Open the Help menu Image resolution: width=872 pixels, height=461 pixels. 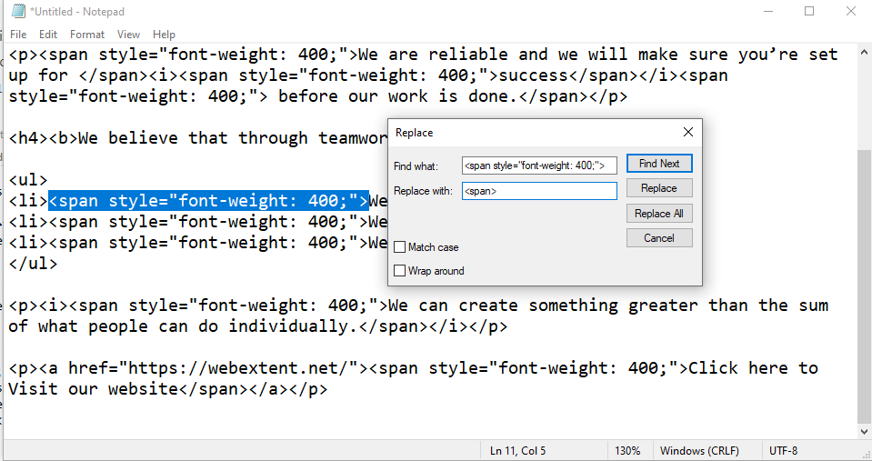(164, 35)
